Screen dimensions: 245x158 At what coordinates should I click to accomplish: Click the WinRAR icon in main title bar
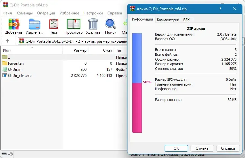[5, 5]
